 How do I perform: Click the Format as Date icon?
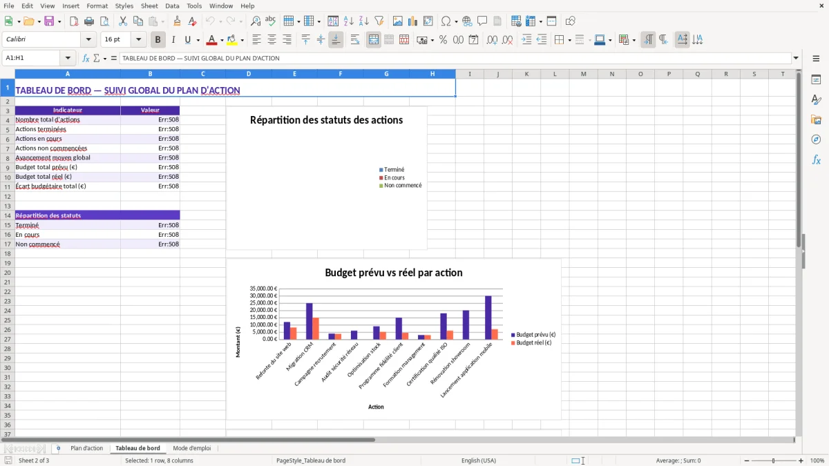tap(473, 40)
